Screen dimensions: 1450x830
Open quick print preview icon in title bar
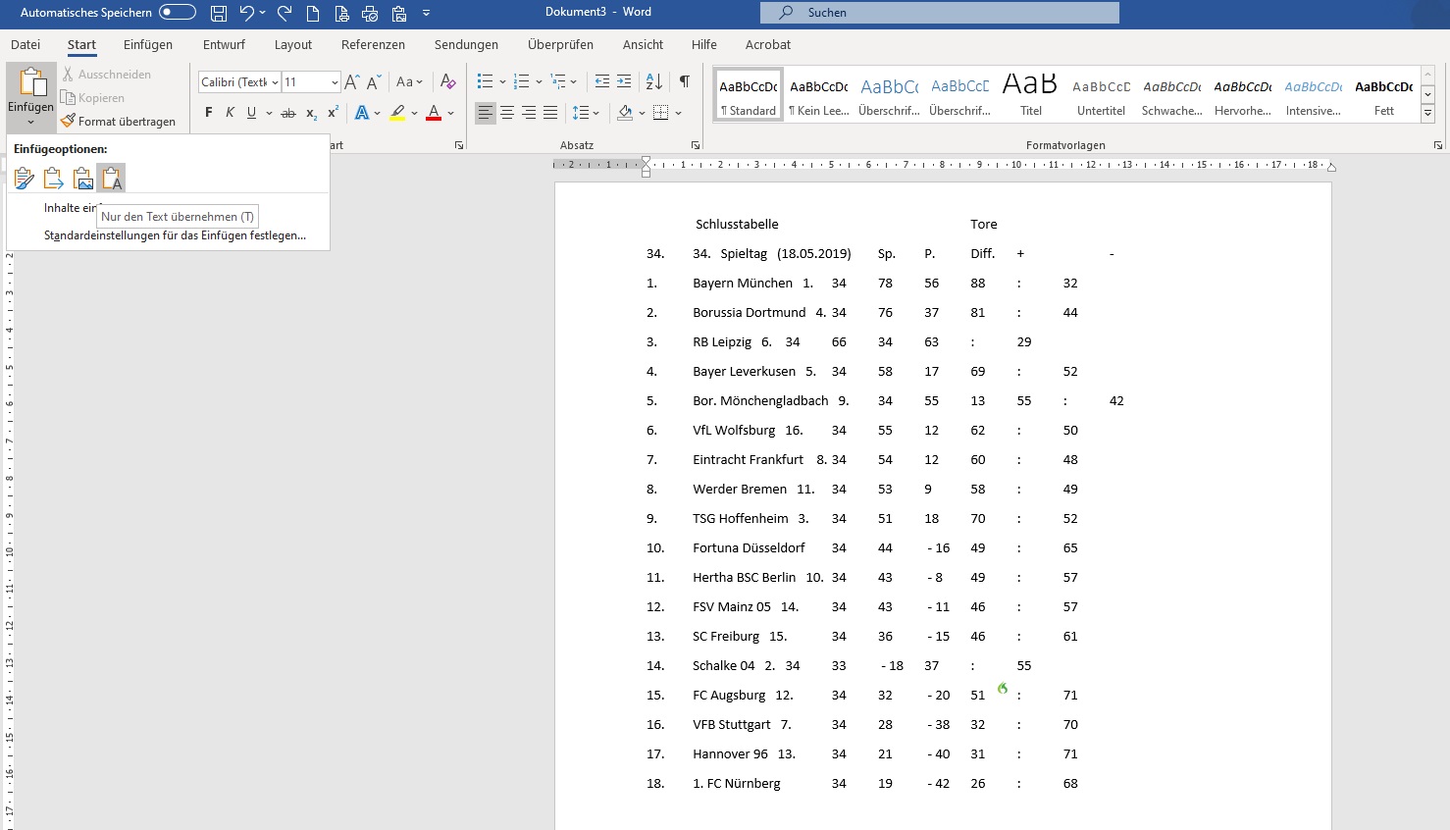click(370, 13)
